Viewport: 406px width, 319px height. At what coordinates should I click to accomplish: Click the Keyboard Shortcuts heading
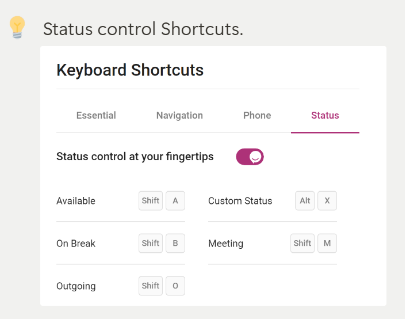pyautogui.click(x=130, y=70)
